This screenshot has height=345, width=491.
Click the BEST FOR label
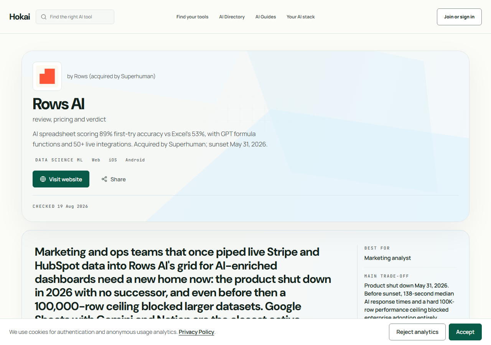click(x=377, y=248)
